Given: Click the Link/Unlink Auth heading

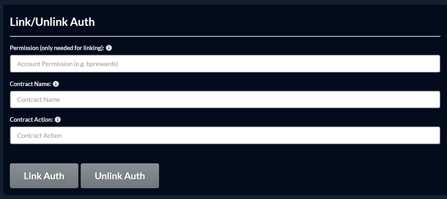Looking at the screenshot, I should 52,22.
